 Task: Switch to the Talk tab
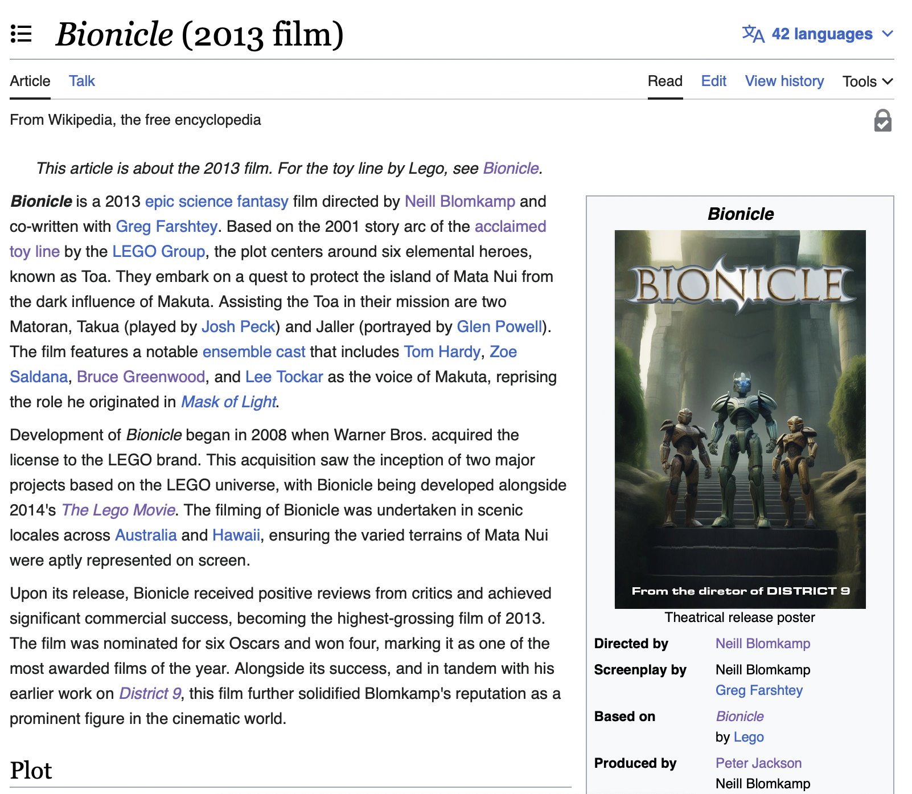pos(82,81)
